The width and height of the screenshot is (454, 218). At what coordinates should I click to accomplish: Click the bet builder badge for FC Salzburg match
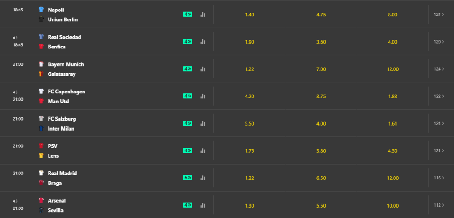[x=188, y=123]
